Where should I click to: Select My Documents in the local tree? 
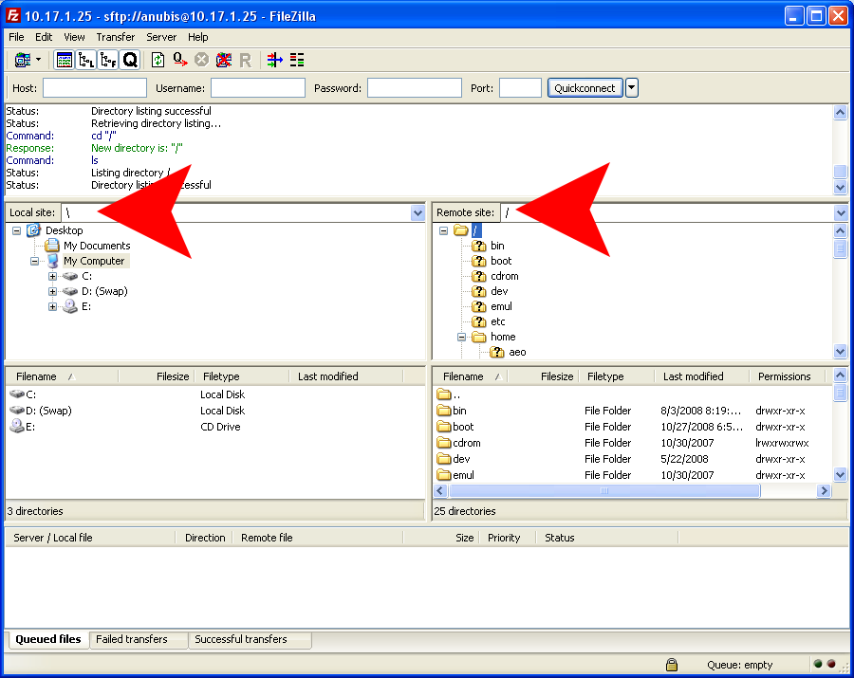97,246
